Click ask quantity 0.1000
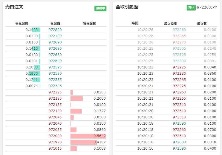Viewport: 222px width, 155px height. (x=32, y=67)
